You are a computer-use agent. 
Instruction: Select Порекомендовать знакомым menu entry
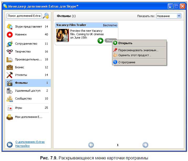point(138,50)
